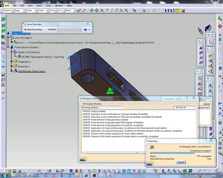This screenshot has width=223, height=178.
Task: Cancel the computation in progress
Action: click(x=181, y=162)
